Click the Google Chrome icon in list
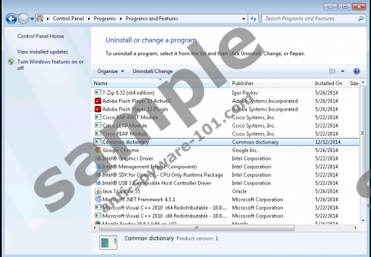The width and height of the screenshot is (371, 257). coord(98,150)
